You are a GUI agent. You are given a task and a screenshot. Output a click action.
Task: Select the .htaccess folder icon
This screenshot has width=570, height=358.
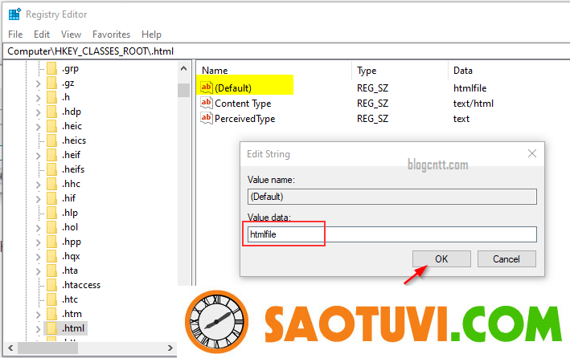coord(51,285)
